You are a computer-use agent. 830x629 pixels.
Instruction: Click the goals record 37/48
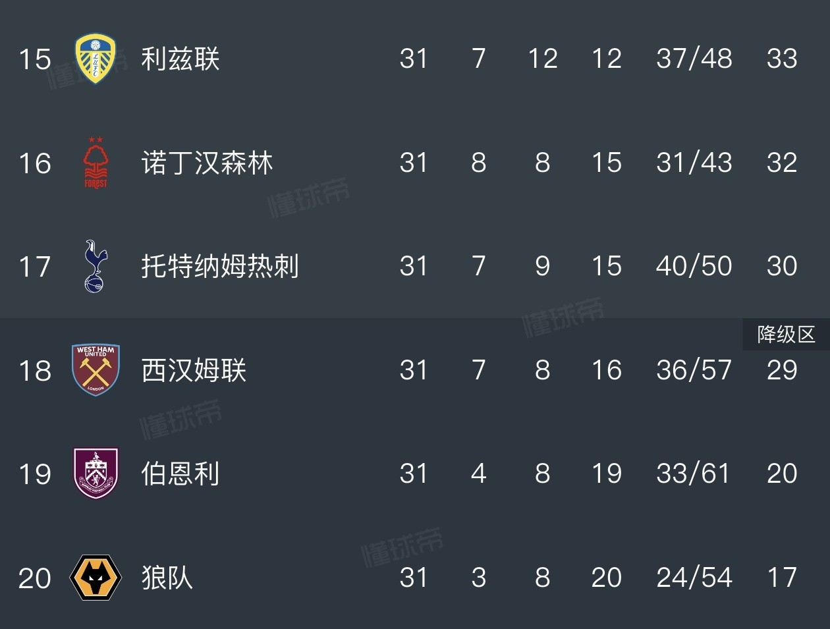(694, 59)
